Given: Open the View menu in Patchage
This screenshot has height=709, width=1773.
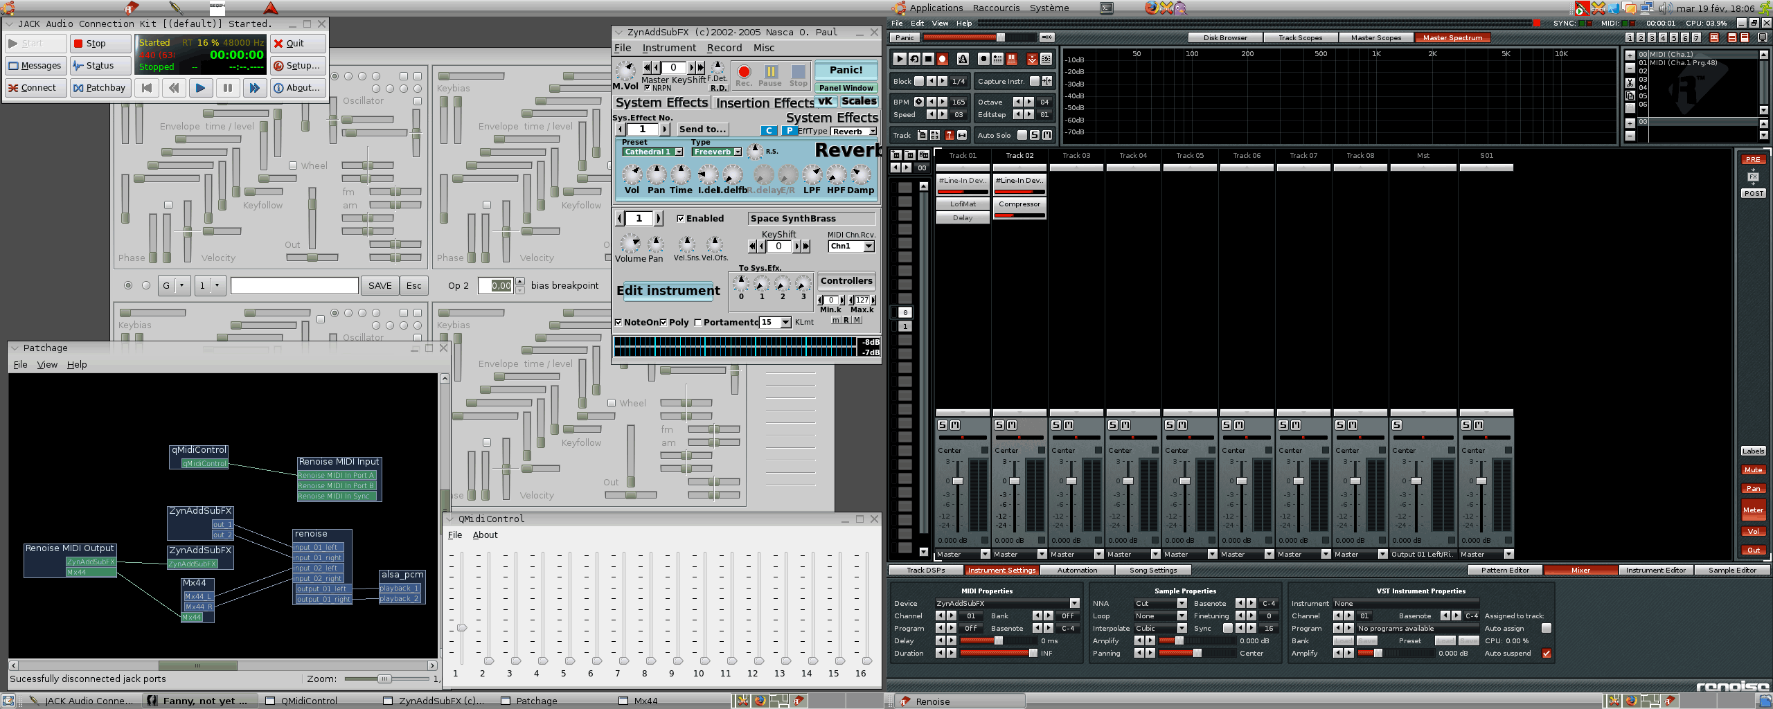Looking at the screenshot, I should (47, 365).
